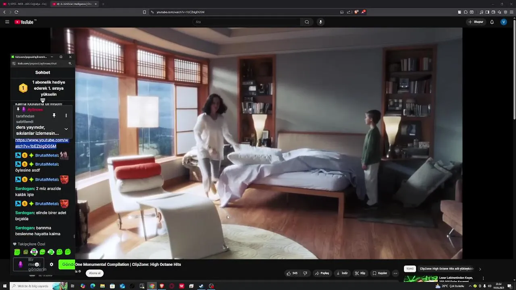Click the Kick chat message input
Screen dimensions: 516x290
click(x=29, y=265)
